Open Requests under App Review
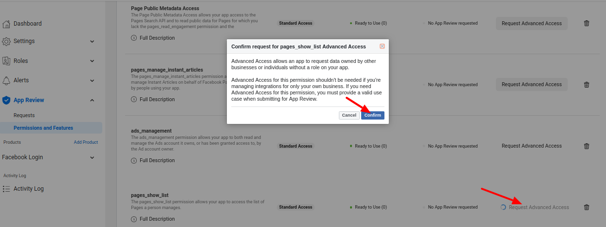This screenshot has width=606, height=227. tap(24, 115)
